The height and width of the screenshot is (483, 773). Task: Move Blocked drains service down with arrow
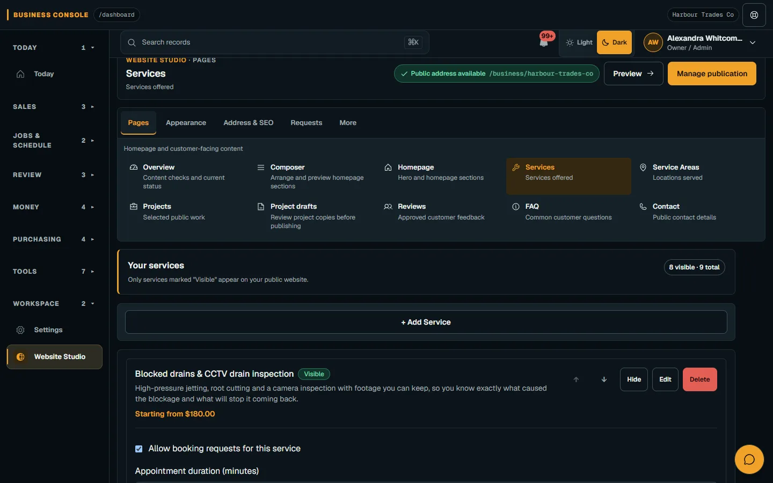pyautogui.click(x=604, y=379)
